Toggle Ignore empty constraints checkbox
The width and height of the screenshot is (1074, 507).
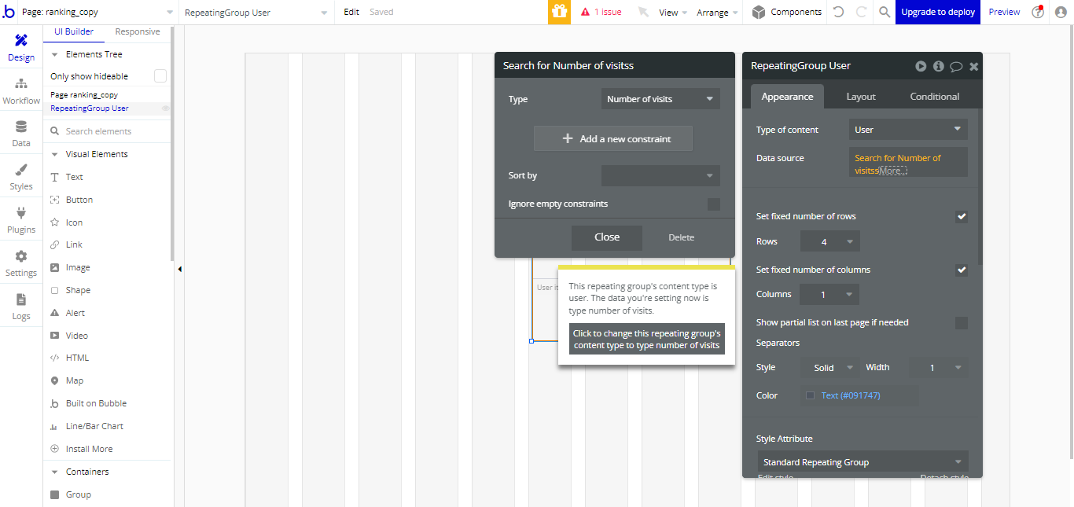click(714, 204)
